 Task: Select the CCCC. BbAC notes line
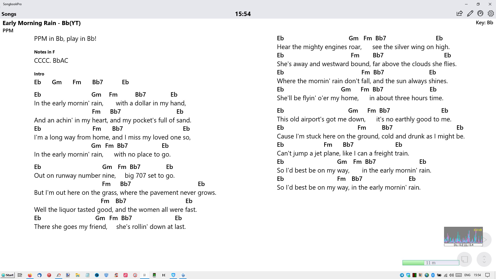point(51,61)
